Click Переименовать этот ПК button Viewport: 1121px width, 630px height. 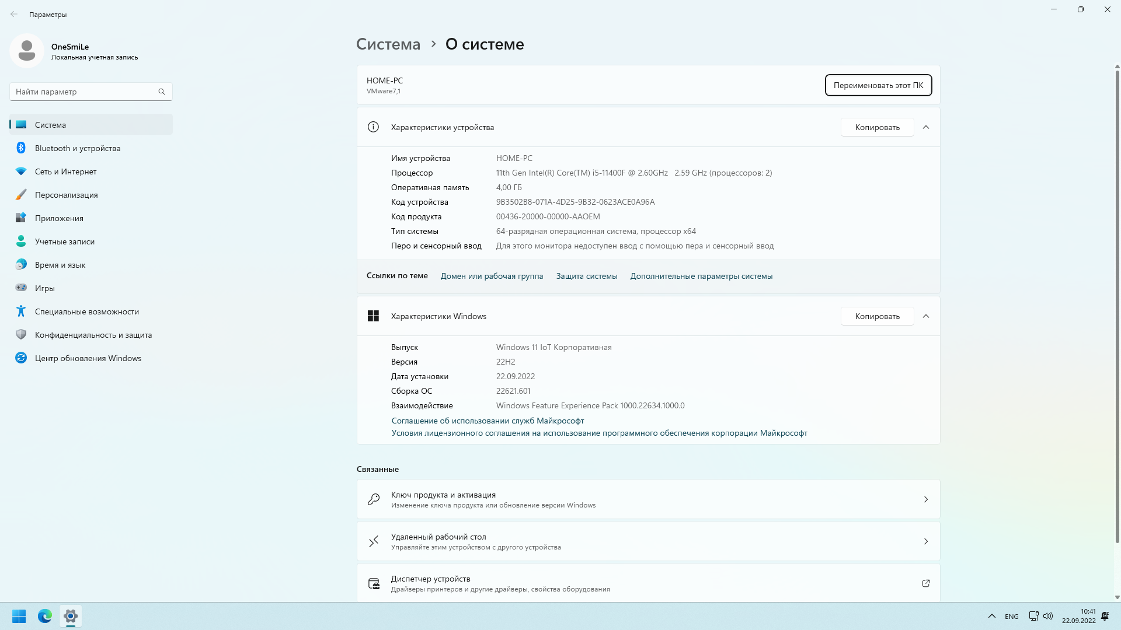coord(878,85)
